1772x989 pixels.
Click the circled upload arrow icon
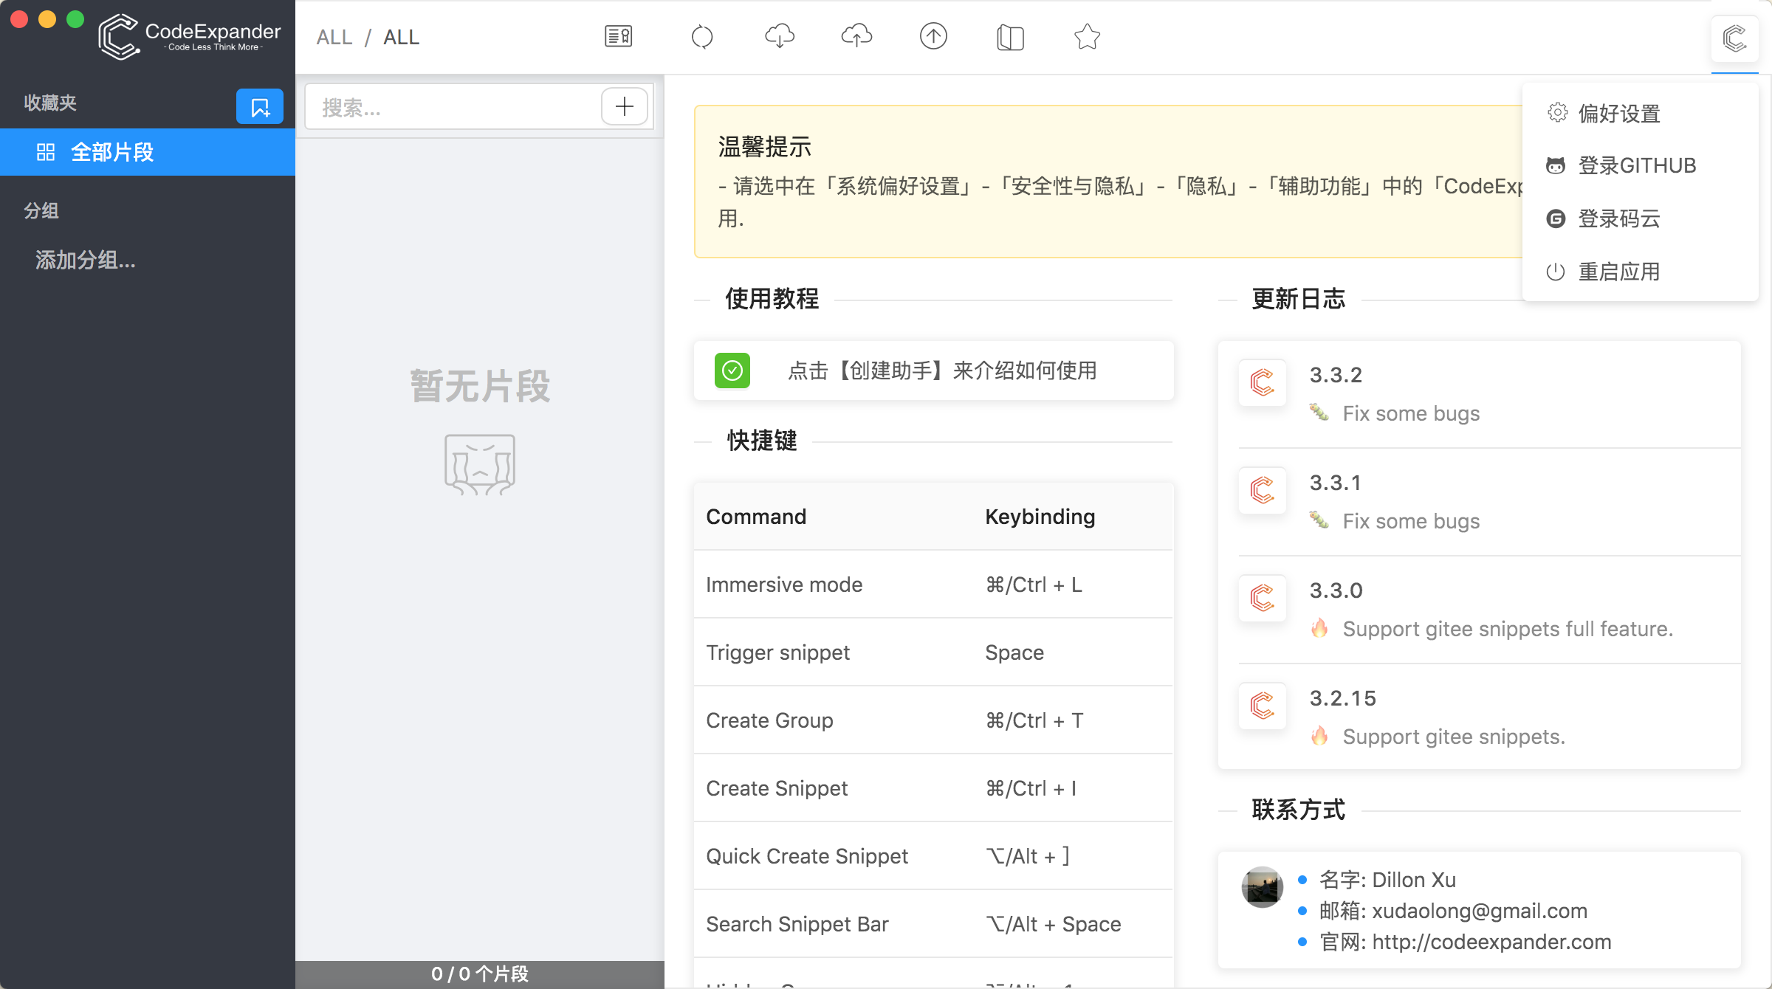click(x=933, y=36)
